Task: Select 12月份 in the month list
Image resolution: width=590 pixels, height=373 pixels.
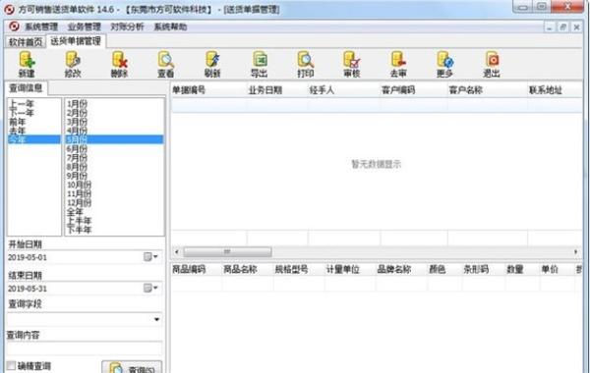Action: pyautogui.click(x=115, y=203)
